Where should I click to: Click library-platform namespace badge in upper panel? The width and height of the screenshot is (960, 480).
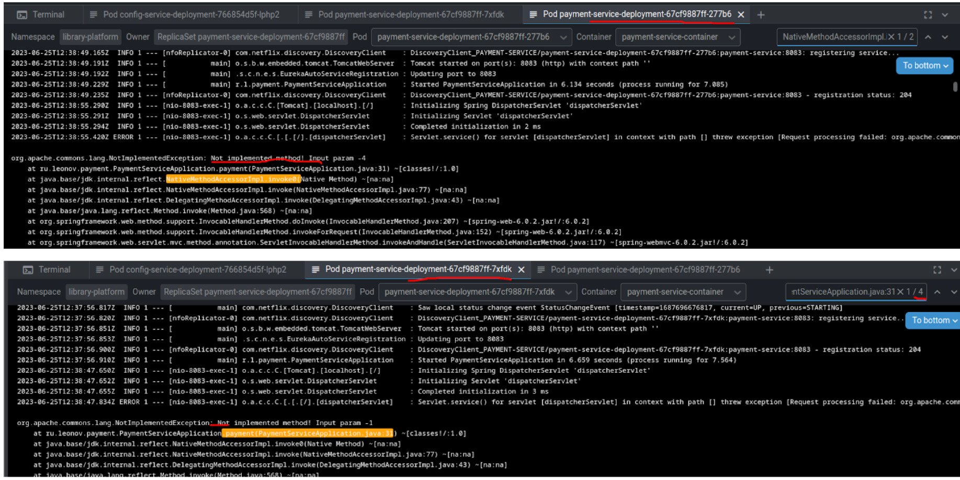tap(91, 37)
